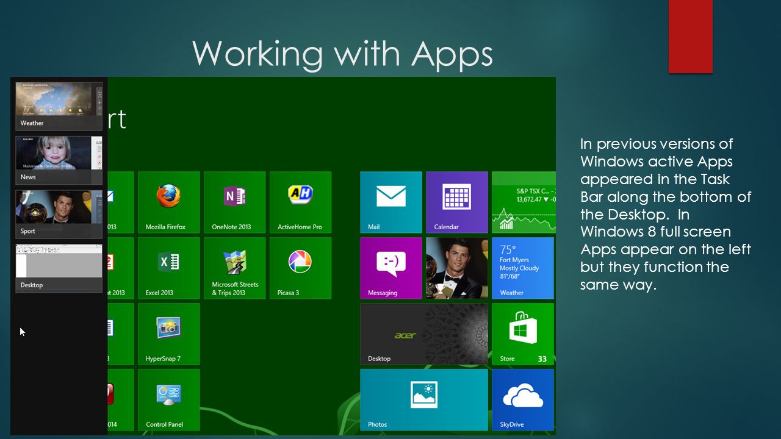The height and width of the screenshot is (439, 781).
Task: Open the Mozilla Firefox tile
Action: (168, 202)
